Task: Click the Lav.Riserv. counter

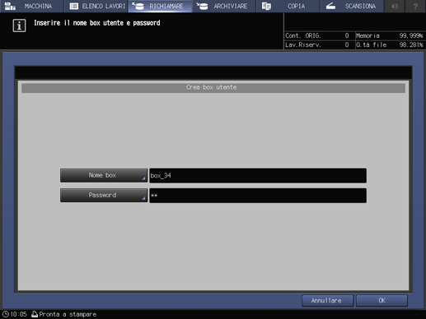Action: tap(317, 45)
